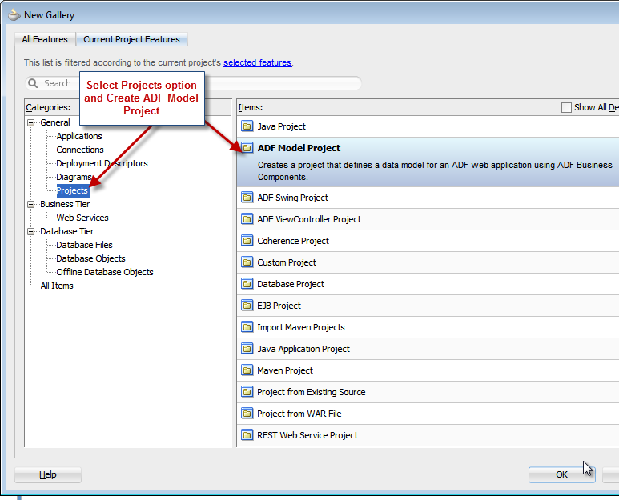Click the Java Project folder icon
This screenshot has width=619, height=500.
click(x=247, y=126)
